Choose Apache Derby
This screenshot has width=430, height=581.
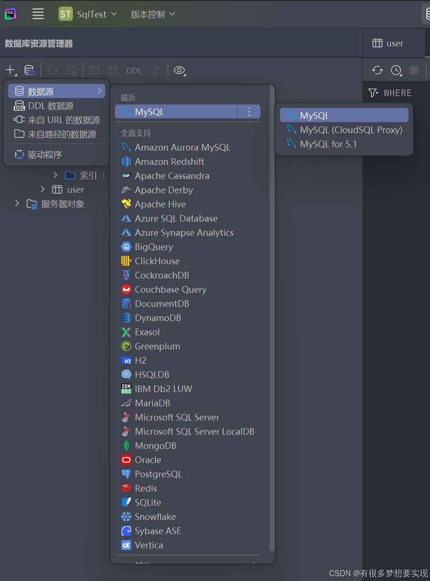click(x=187, y=190)
